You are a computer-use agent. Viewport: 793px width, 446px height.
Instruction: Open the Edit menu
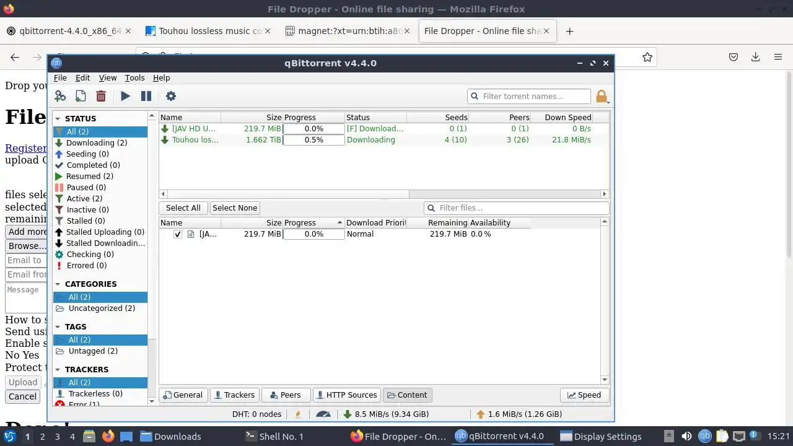pos(82,78)
